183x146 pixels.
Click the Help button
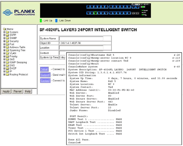coord(28,91)
